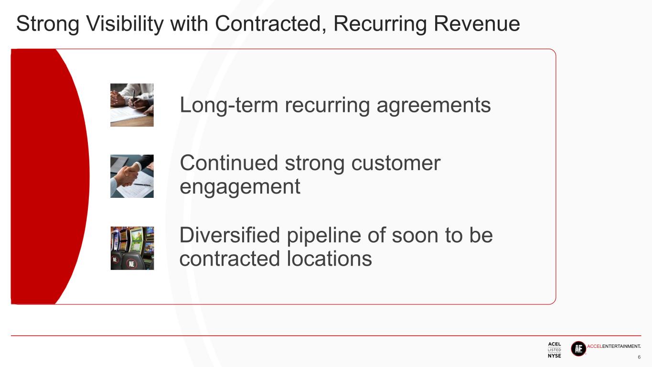The width and height of the screenshot is (652, 367).
Task: Select the handshake photo thumbnail
Action: pos(132,176)
